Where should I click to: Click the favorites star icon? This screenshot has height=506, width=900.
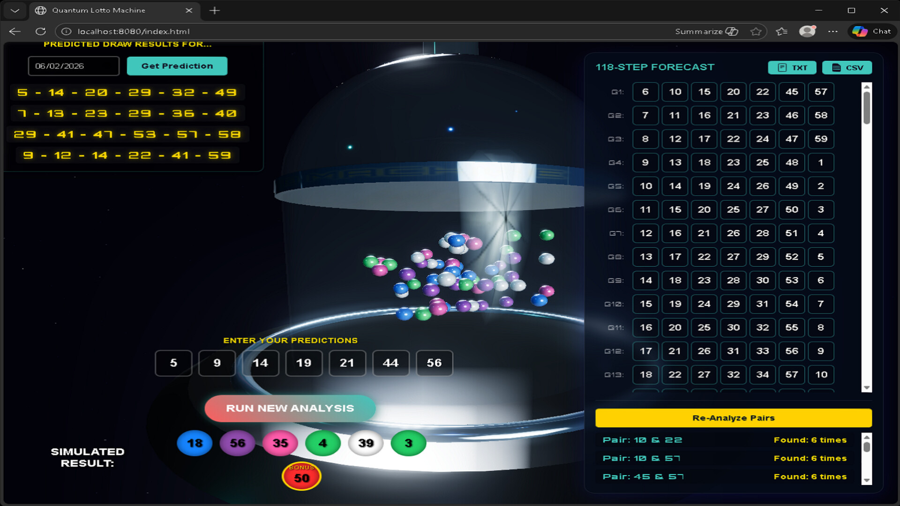[757, 31]
